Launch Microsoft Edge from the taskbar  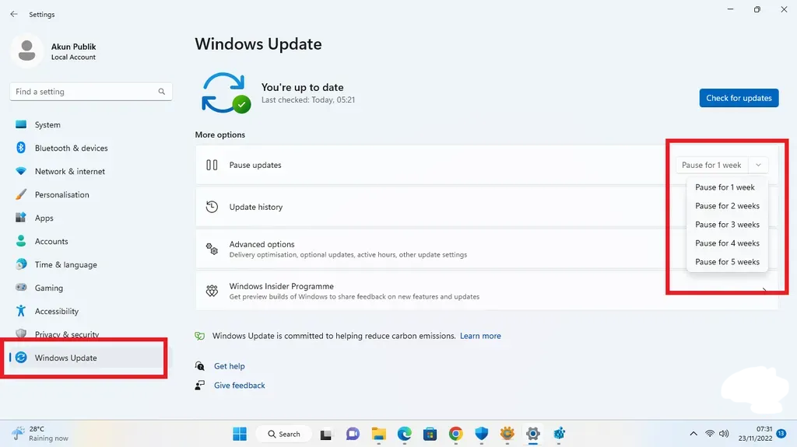click(405, 434)
